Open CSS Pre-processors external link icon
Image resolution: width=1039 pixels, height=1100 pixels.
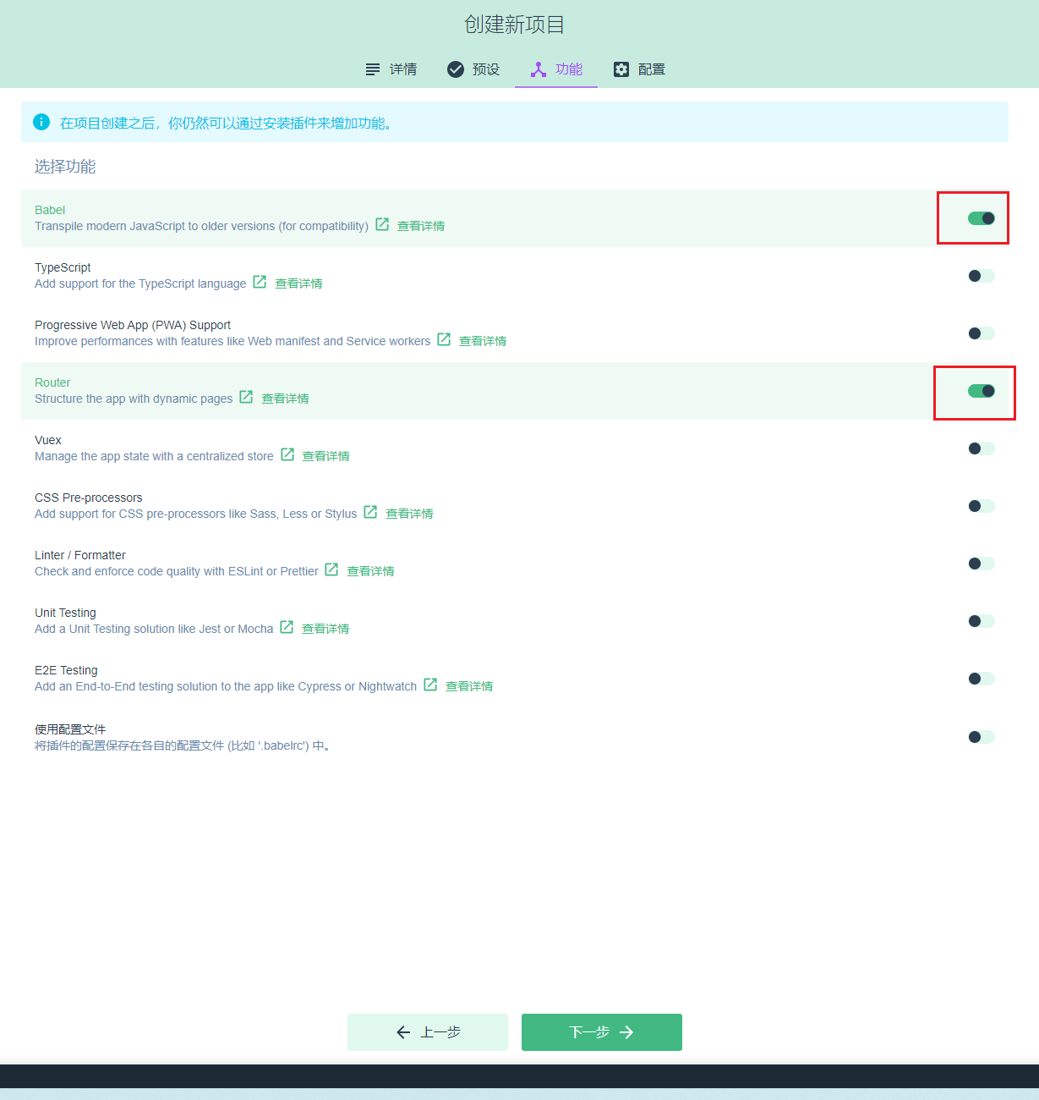pos(370,512)
